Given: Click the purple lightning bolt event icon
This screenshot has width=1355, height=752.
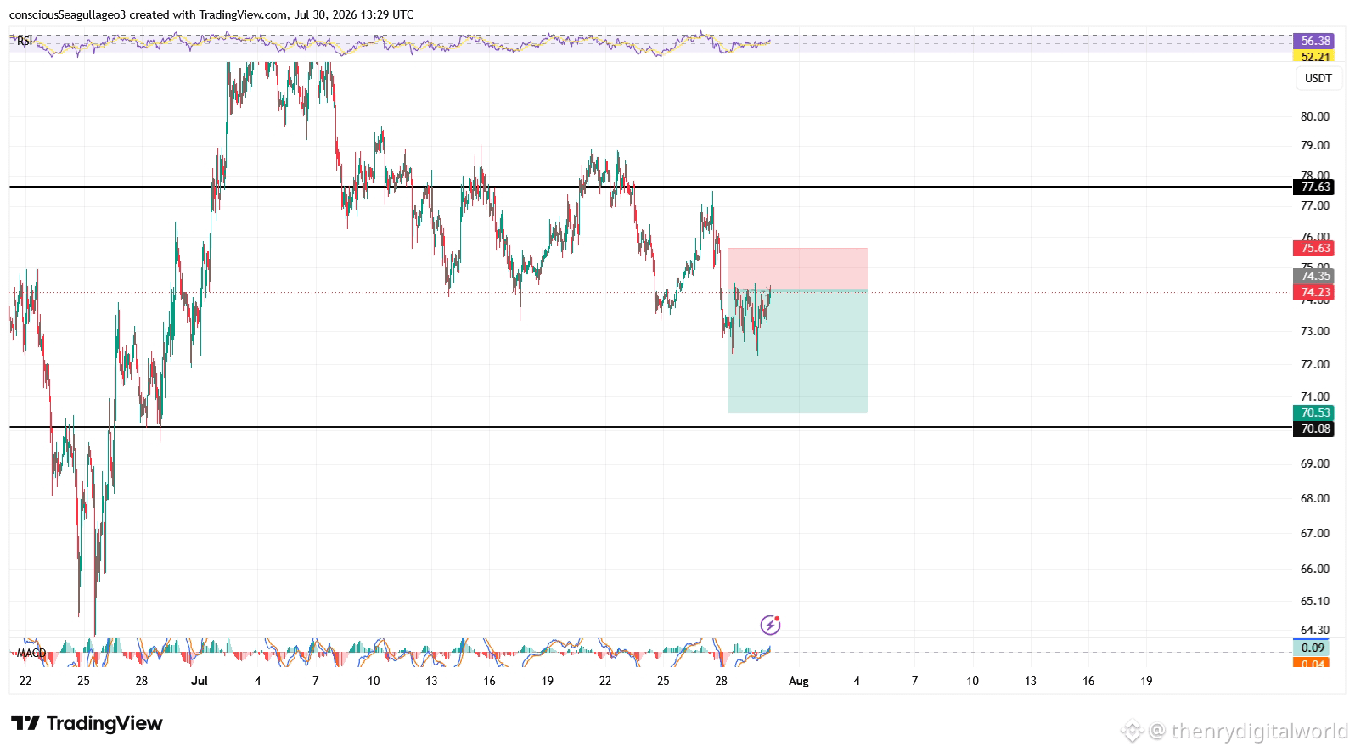Looking at the screenshot, I should pyautogui.click(x=770, y=626).
